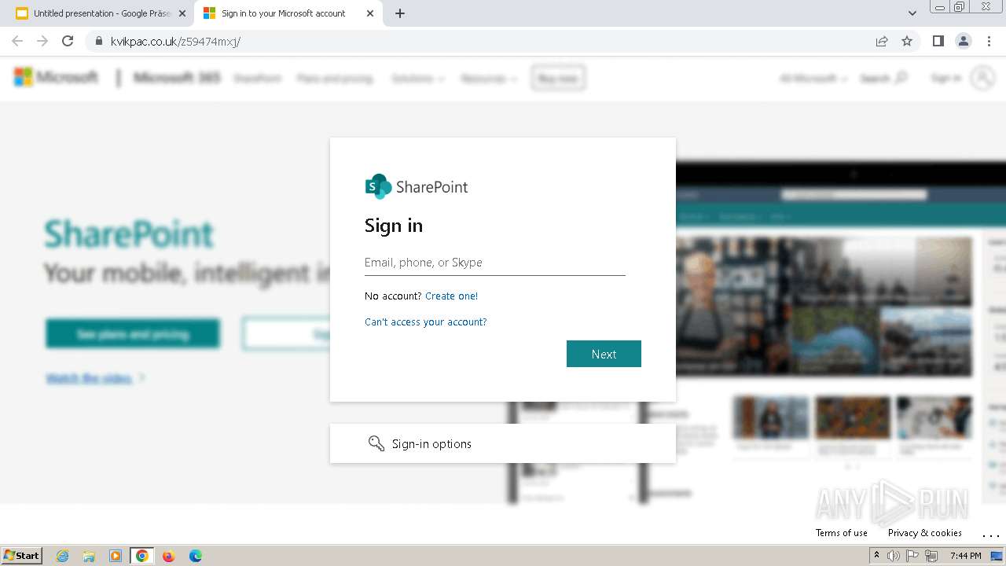The height and width of the screenshot is (566, 1006).
Task: Click the blurred user avatar in page header
Action: 982,78
